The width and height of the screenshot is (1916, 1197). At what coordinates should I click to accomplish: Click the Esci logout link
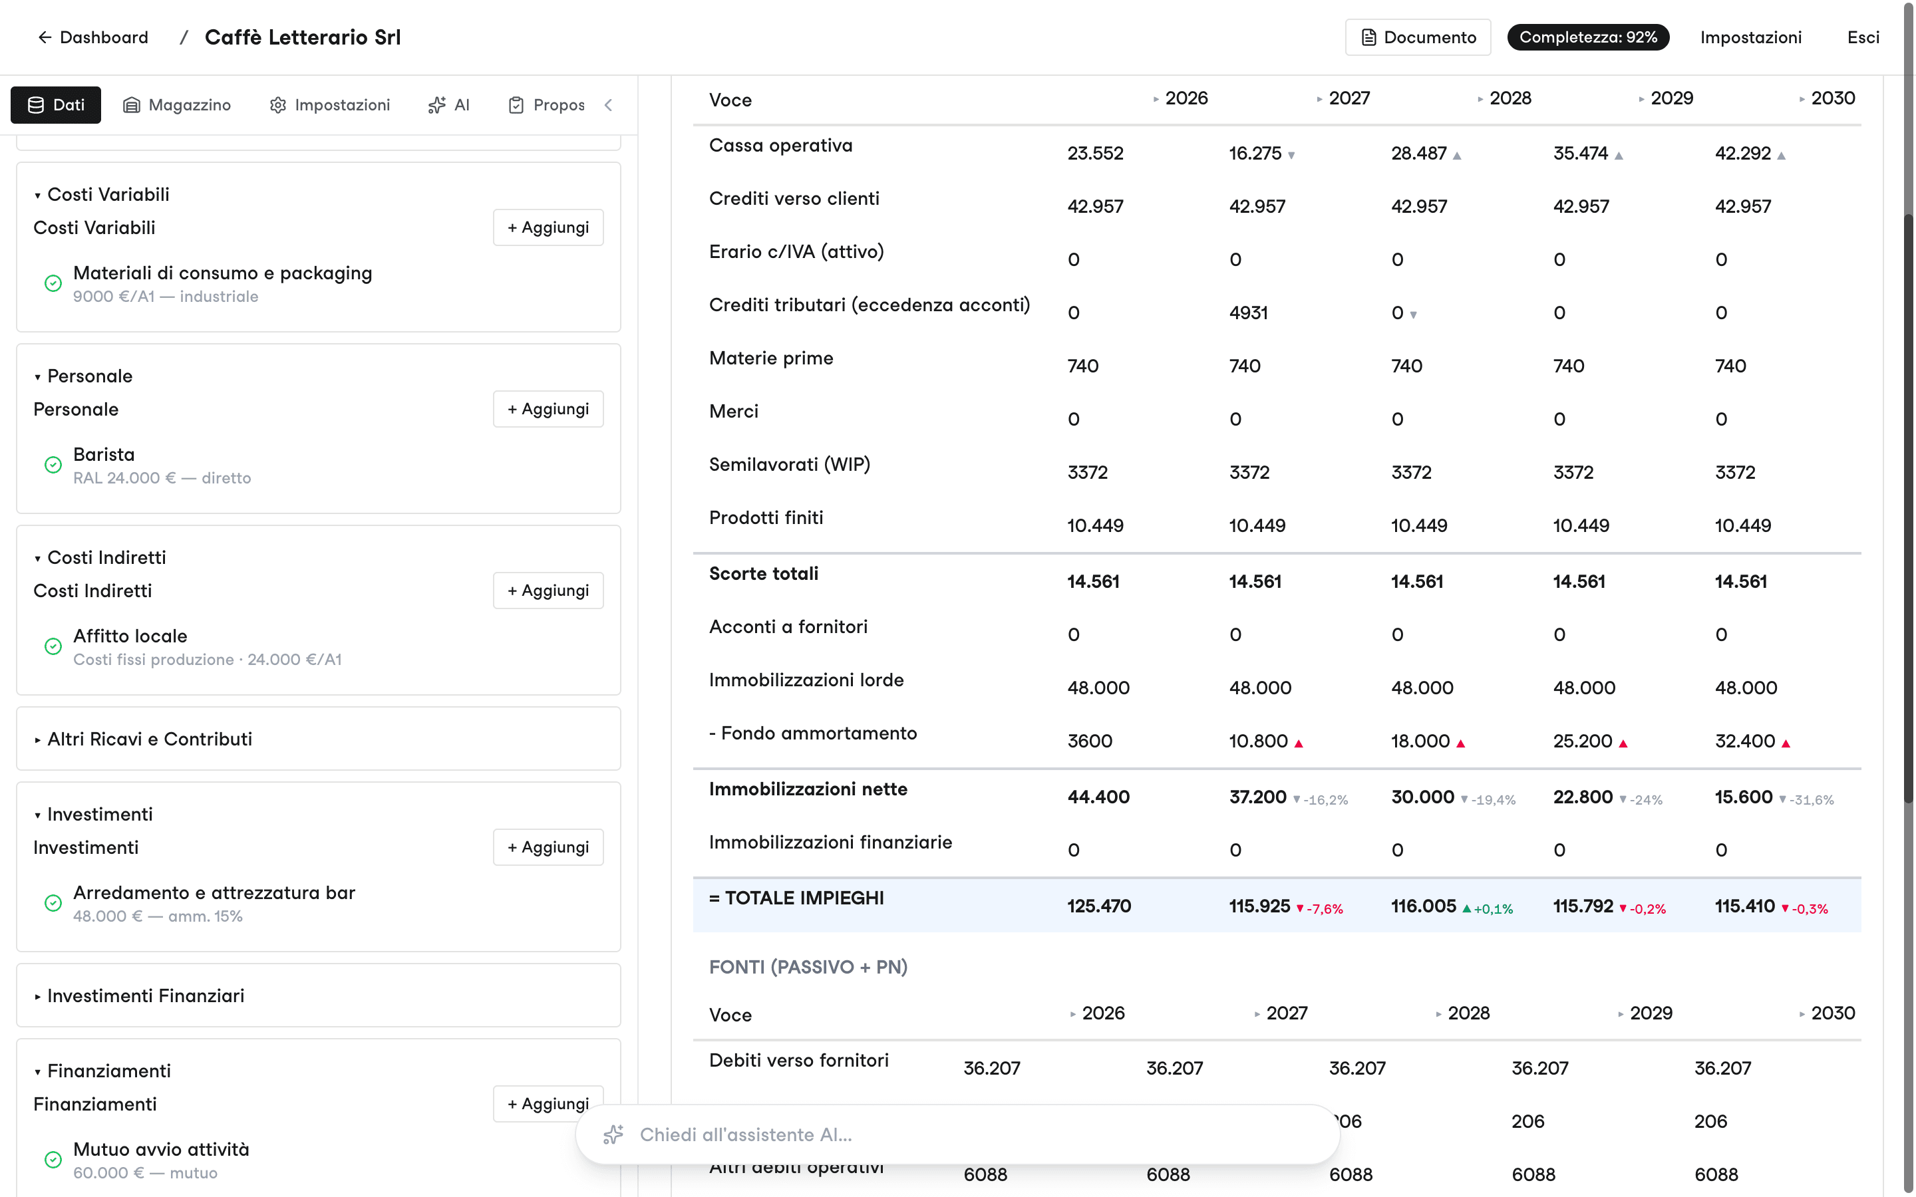(x=1863, y=37)
